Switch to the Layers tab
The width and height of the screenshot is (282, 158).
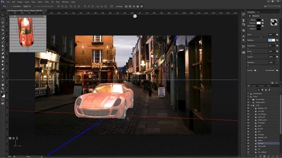point(254,86)
